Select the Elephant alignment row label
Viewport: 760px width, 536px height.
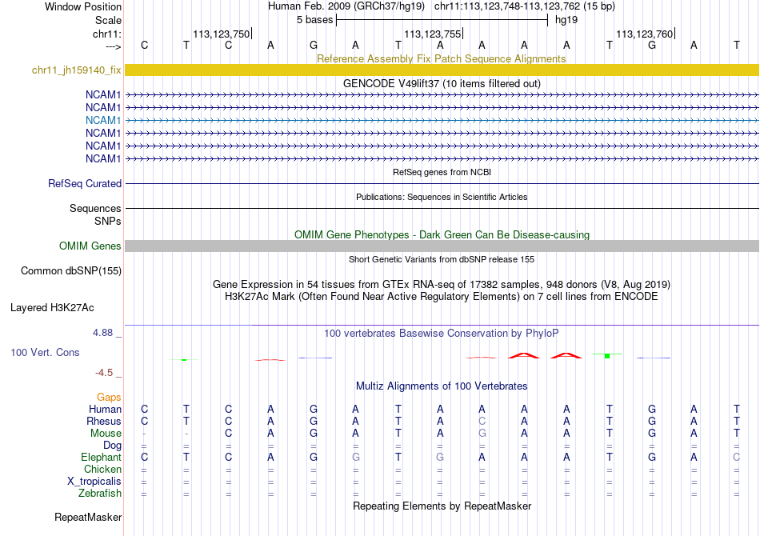coord(101,458)
